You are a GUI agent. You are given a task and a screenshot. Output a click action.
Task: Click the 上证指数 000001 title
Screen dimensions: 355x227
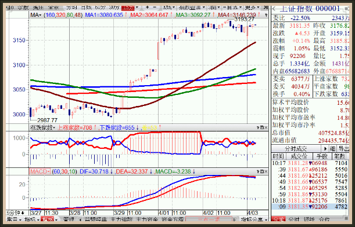(310, 9)
